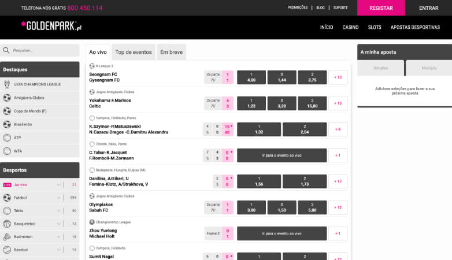Screen dimensions: 452x260
Task: Click the Ténis sport icon in Desportos
Action: pos(7,211)
